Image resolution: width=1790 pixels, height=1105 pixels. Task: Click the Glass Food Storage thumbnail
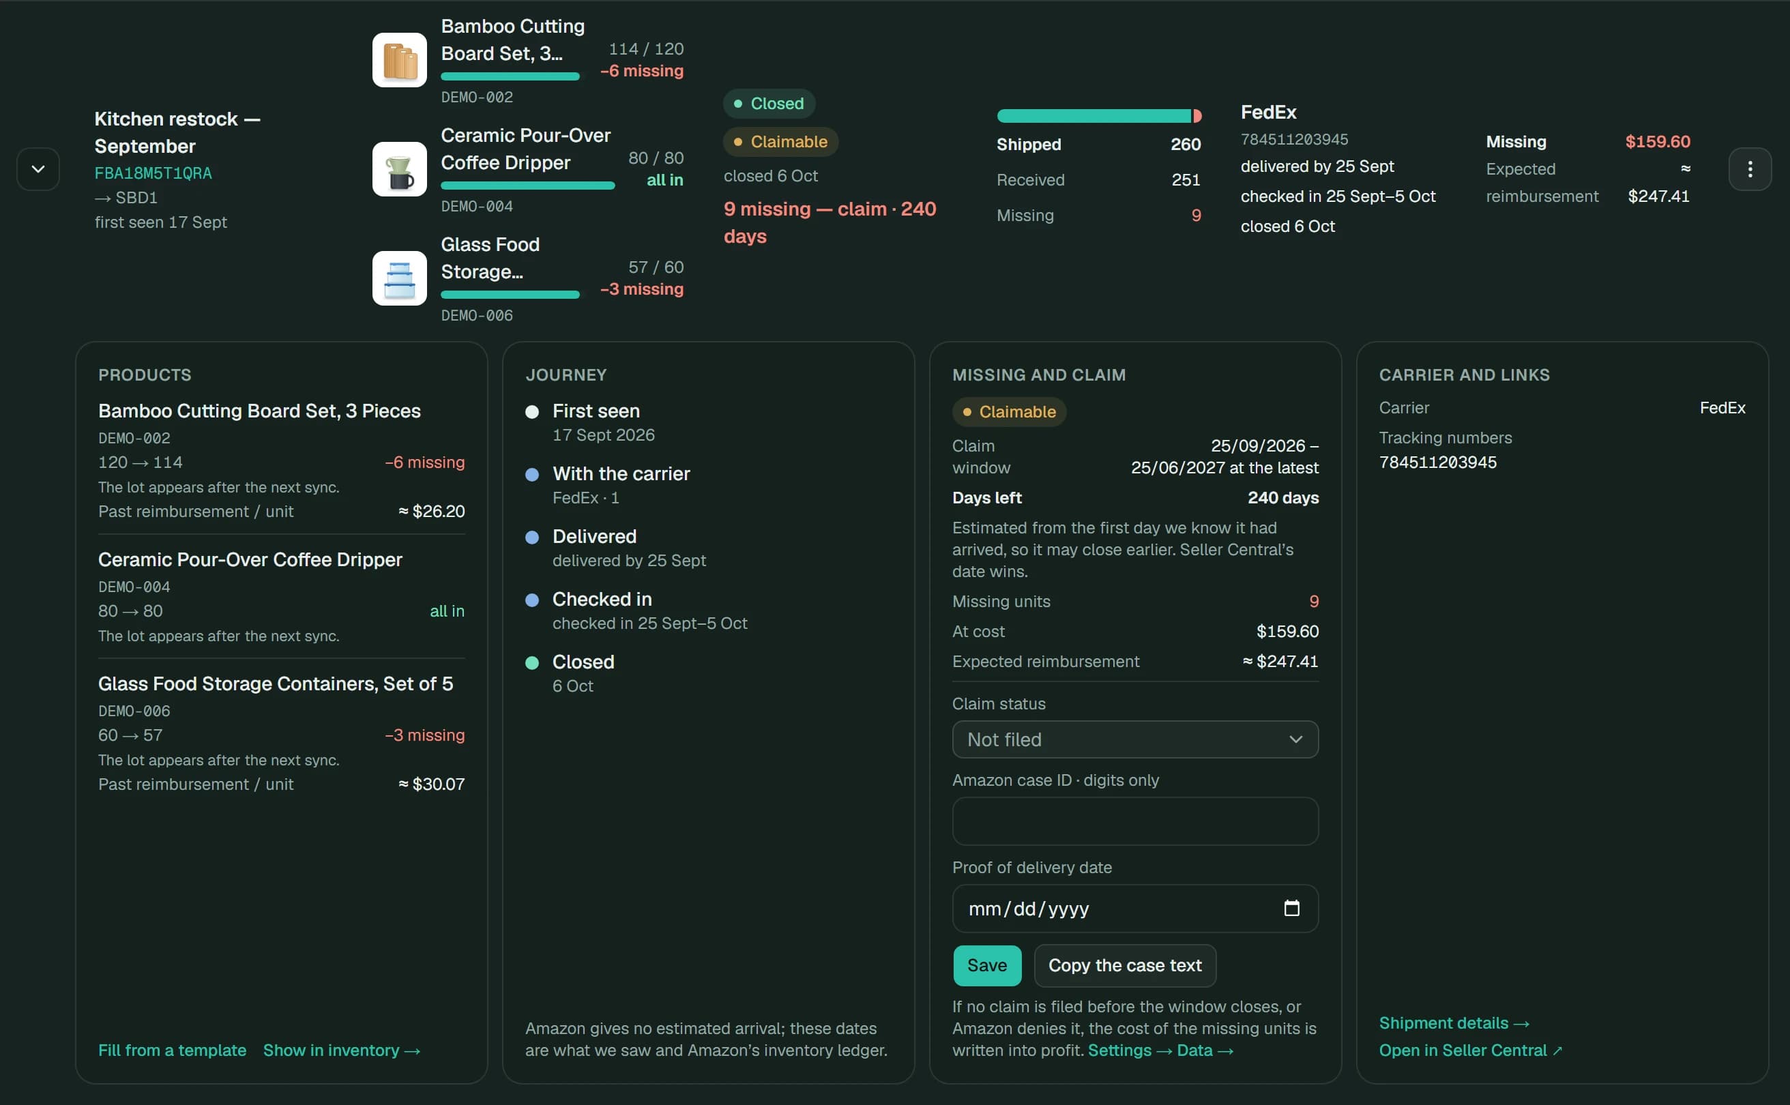coord(399,278)
